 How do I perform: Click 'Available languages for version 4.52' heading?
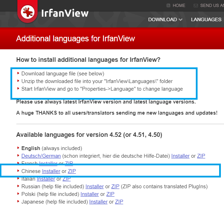(x=89, y=135)
